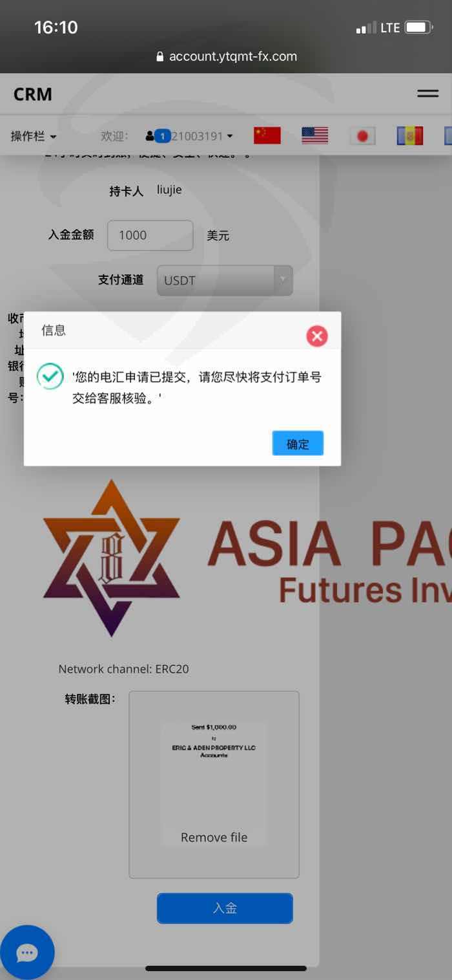452x980 pixels.
Task: Select the United States flag icon
Action: (x=315, y=136)
